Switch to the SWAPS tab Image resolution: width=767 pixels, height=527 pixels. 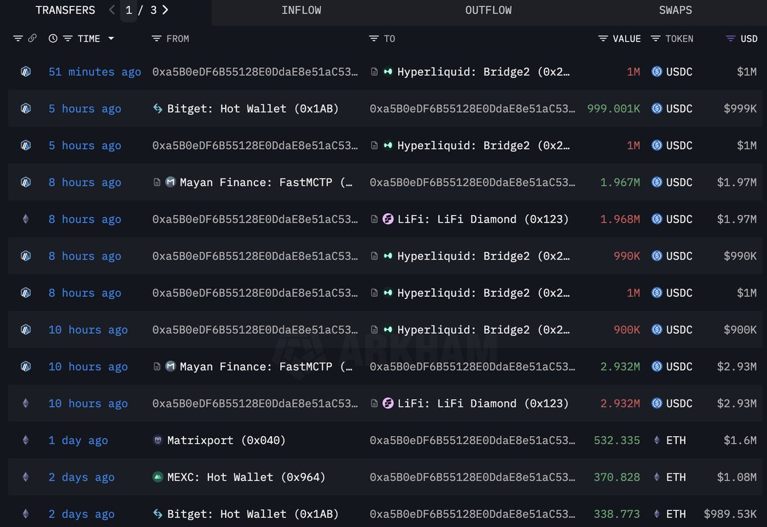676,10
